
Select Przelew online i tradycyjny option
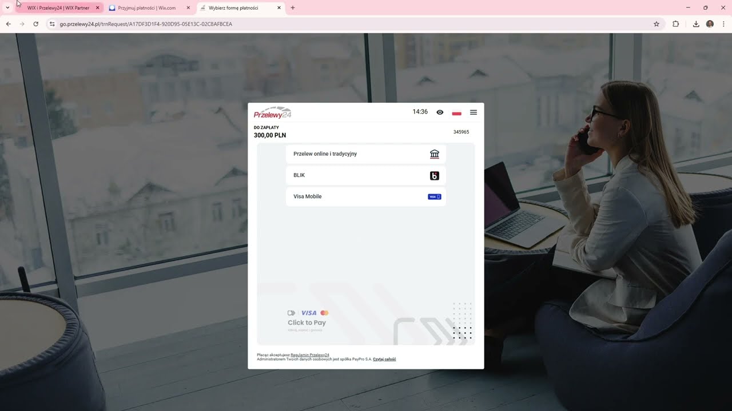pyautogui.click(x=366, y=154)
